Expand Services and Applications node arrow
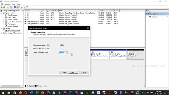 coord(2,33)
